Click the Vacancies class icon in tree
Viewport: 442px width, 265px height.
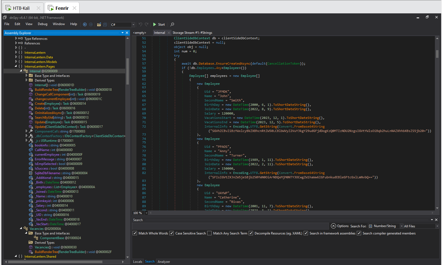click(x=26, y=229)
